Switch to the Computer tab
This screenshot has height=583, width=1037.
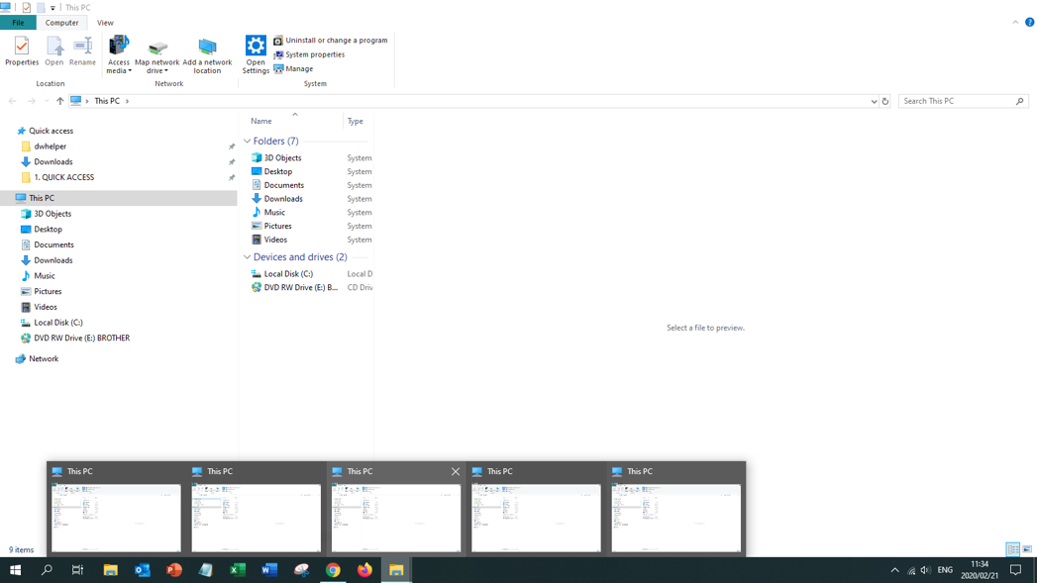pyautogui.click(x=61, y=23)
